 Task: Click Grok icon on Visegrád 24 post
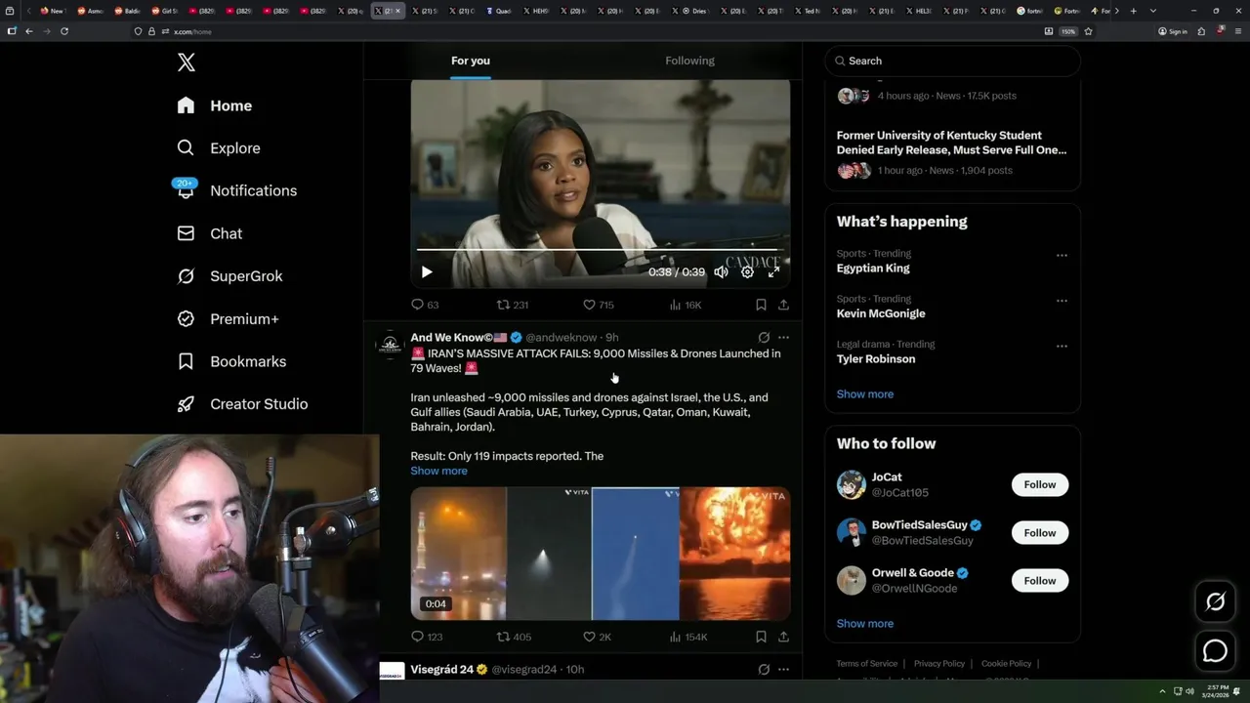(764, 670)
